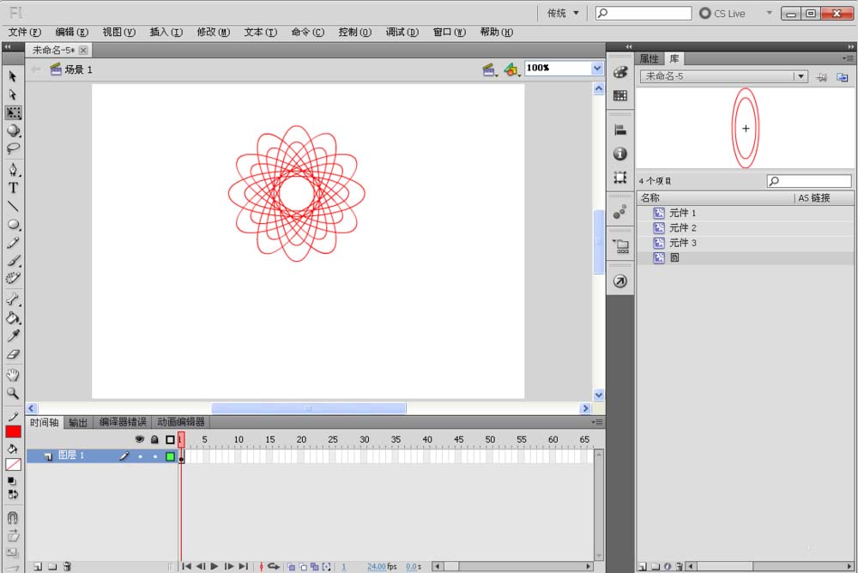Image resolution: width=858 pixels, height=573 pixels.
Task: Choose the Paint Bucket tool
Action: click(x=14, y=318)
